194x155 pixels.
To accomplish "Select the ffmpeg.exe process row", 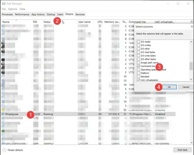I will click(x=88, y=114).
